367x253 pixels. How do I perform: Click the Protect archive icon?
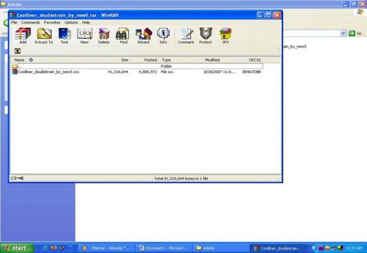click(206, 35)
